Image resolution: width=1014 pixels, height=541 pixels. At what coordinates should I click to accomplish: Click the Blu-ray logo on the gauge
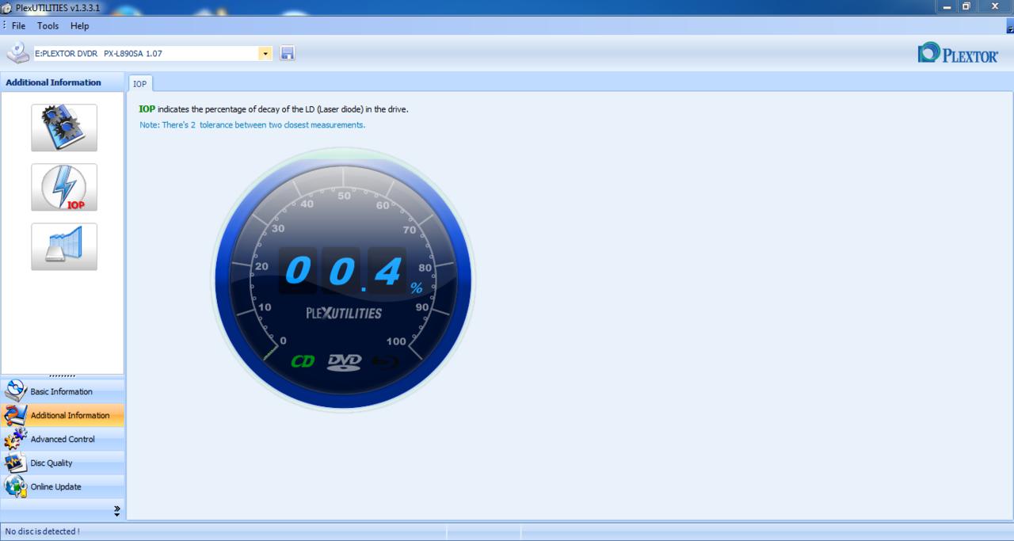[386, 362]
